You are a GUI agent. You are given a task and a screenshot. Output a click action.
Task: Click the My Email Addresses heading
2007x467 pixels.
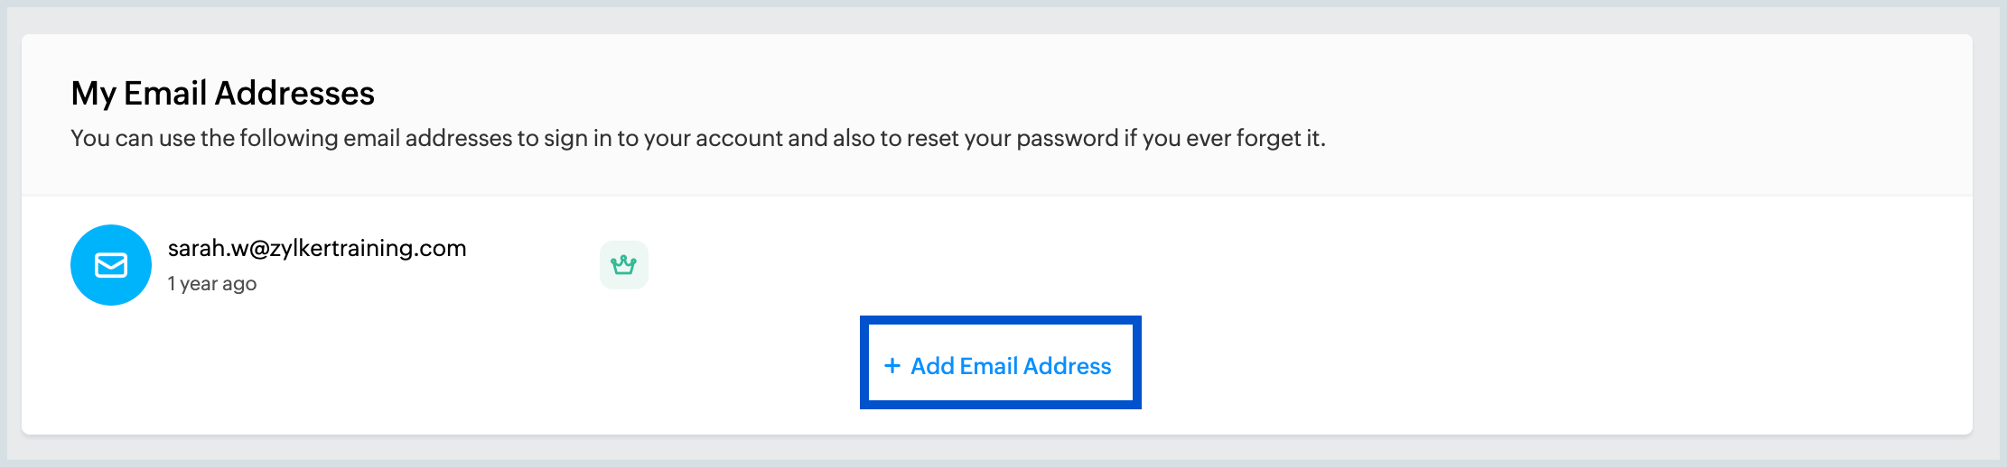point(222,94)
